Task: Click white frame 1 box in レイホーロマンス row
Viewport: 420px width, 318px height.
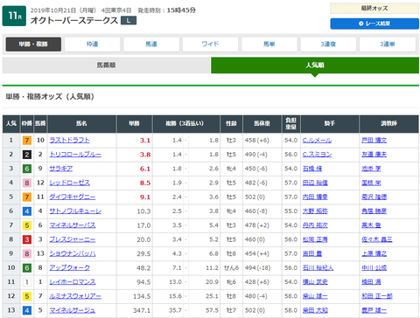Action: [27, 282]
